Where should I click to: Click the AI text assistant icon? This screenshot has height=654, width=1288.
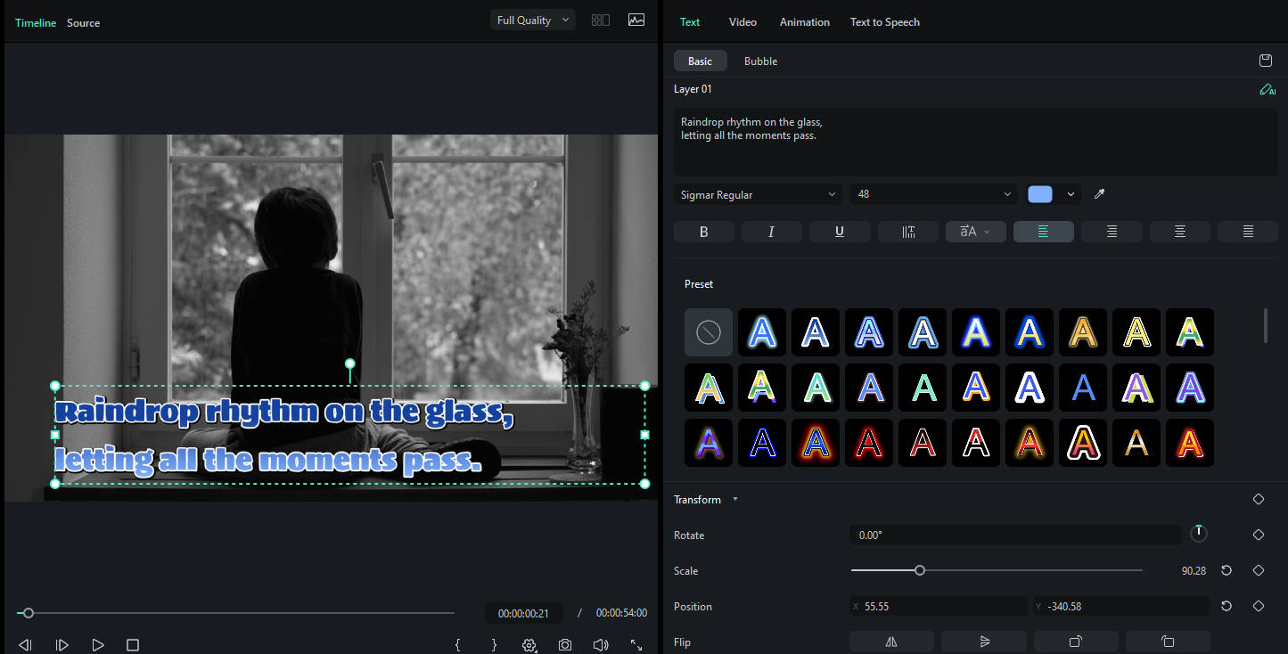tap(1267, 89)
